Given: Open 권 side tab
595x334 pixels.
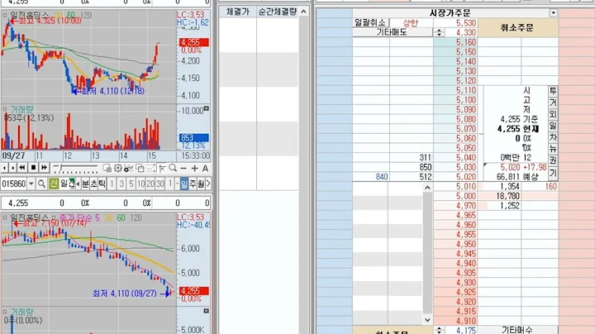Looking at the screenshot, I should (x=553, y=161).
